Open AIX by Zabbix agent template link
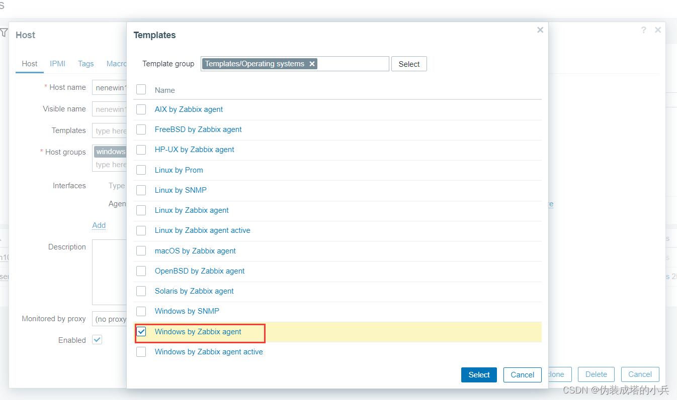 189,109
